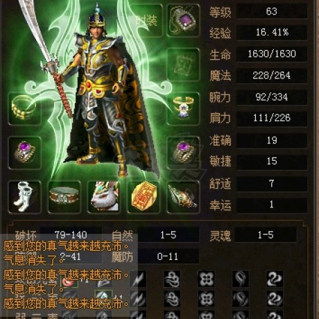
Task: Select the white rabbit mount icon
Action: coord(104,197)
